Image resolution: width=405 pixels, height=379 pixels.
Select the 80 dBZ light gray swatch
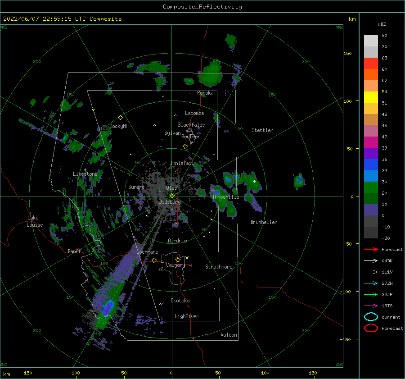pos(371,41)
